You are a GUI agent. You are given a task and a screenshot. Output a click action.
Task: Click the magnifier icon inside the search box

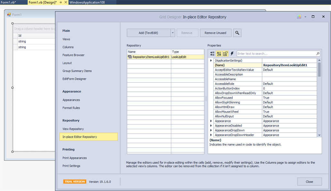[x=318, y=54]
